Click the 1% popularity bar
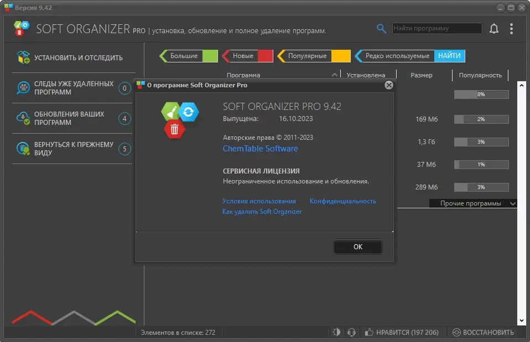This screenshot has height=342, width=530. pos(481,165)
